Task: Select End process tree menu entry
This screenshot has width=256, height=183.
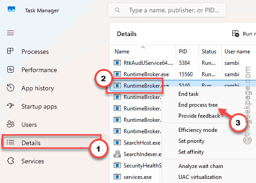Action: [x=198, y=105]
